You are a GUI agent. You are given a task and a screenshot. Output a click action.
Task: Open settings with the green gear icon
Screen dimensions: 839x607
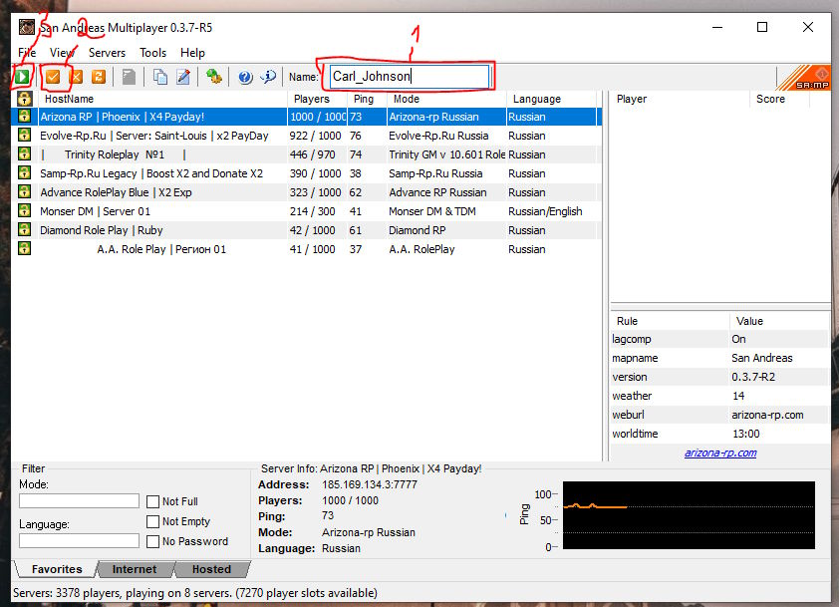[x=214, y=77]
